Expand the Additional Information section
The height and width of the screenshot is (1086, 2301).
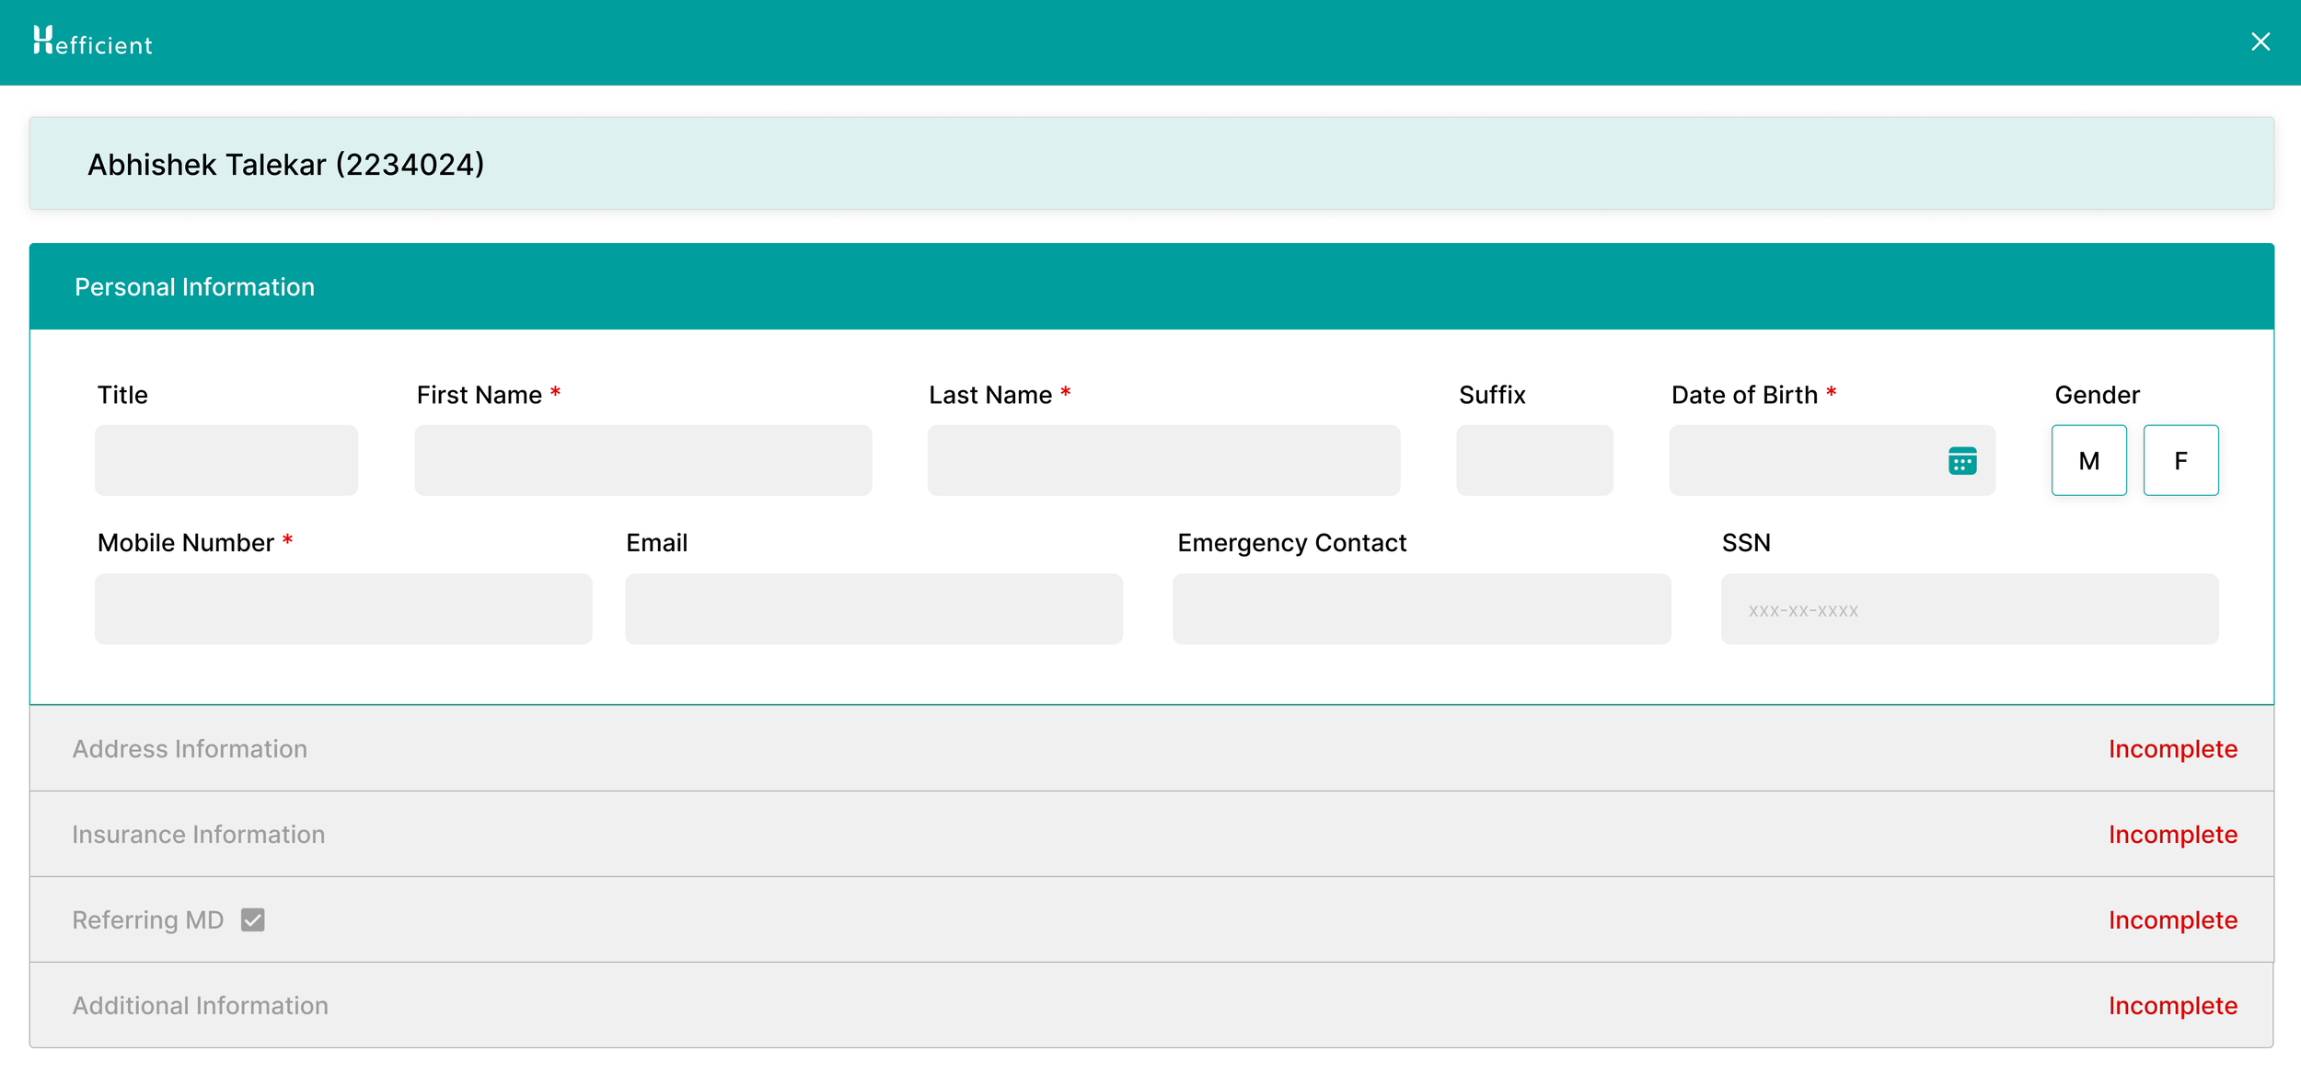[x=201, y=1005]
